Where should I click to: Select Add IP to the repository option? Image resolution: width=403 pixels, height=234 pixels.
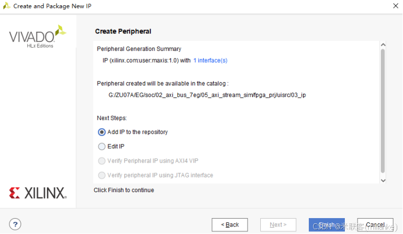(x=102, y=132)
